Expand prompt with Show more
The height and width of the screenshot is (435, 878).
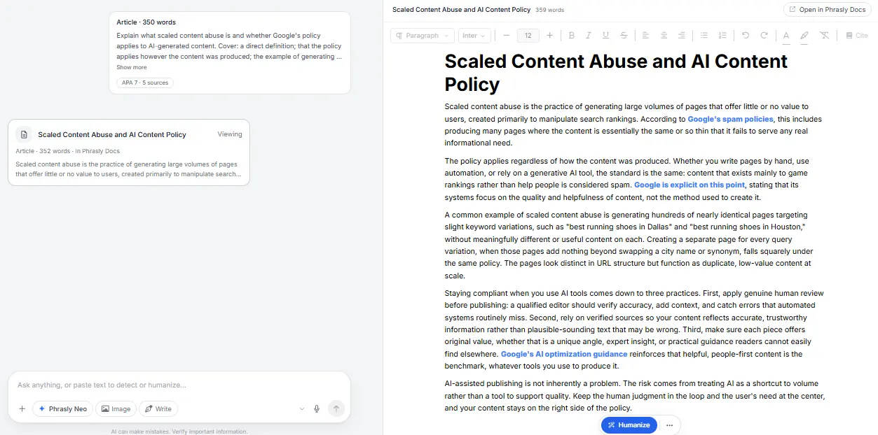pyautogui.click(x=132, y=67)
